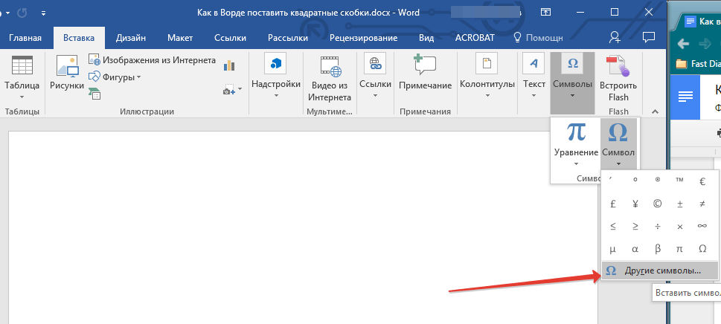Viewport: 721px width, 324px height.
Task: Open Изображения из Интернета online images
Action: pos(152,59)
